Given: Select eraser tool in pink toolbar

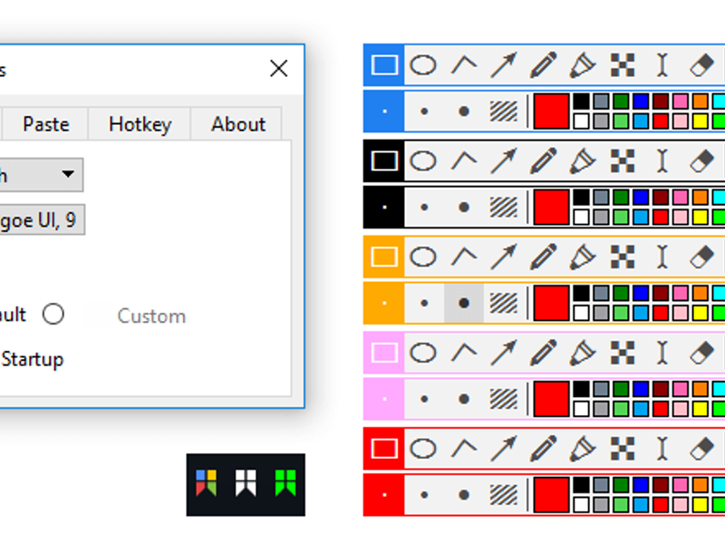Looking at the screenshot, I should click(701, 353).
